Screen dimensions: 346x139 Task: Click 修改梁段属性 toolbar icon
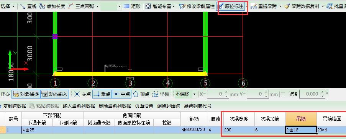tap(197, 6)
